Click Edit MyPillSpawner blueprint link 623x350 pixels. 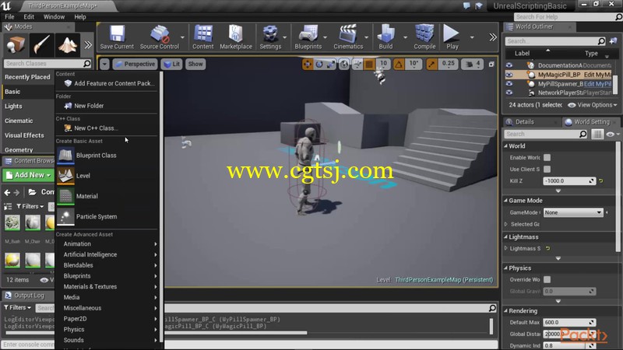click(597, 84)
